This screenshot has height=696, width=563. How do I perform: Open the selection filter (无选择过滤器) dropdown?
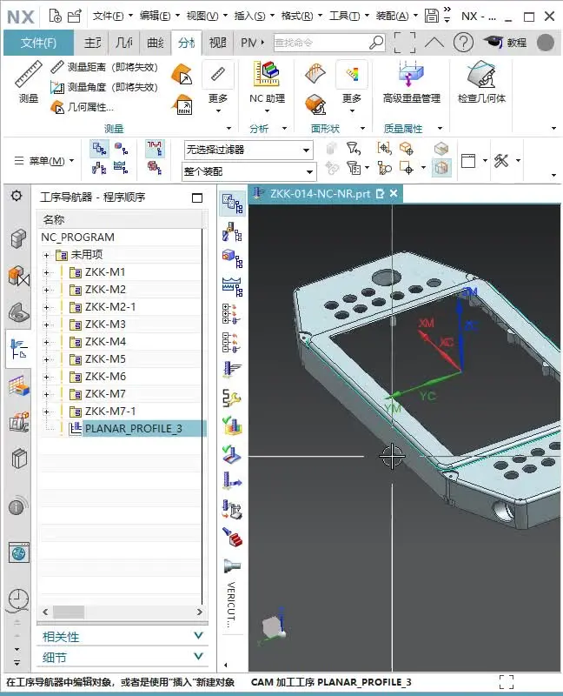click(x=248, y=151)
